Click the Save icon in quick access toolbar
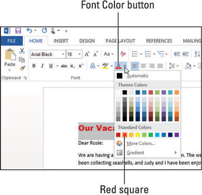The width and height of the screenshot is (202, 195). pyautogui.click(x=18, y=31)
